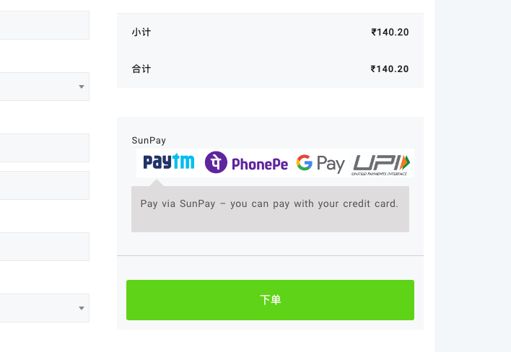
Task: Click the multicolored Google G logo
Action: tap(305, 162)
